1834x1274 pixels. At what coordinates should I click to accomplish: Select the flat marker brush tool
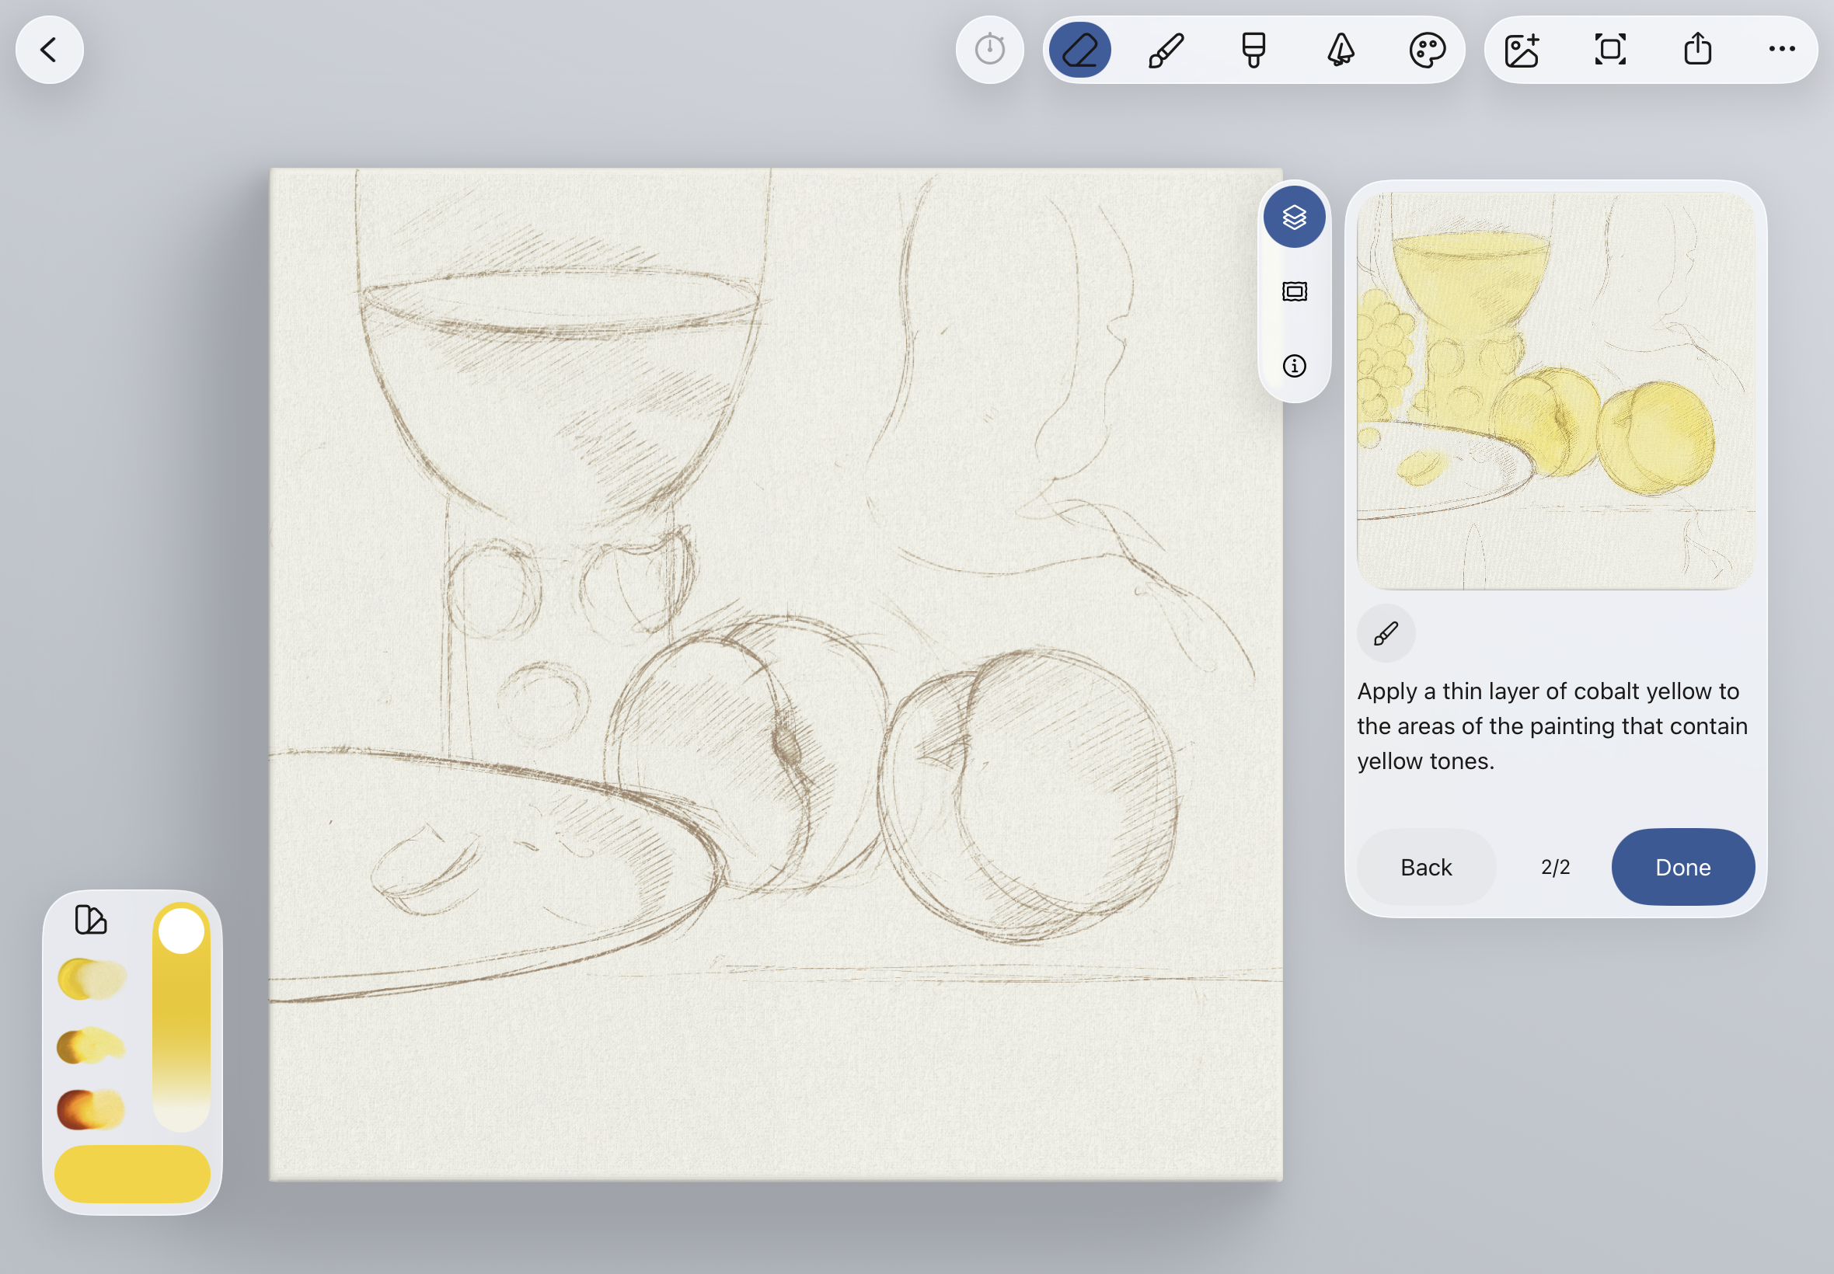[x=1253, y=50]
